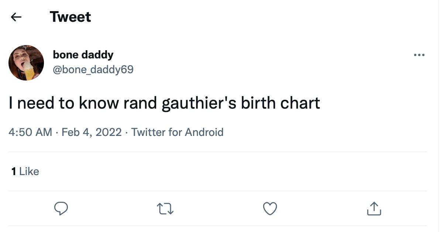The width and height of the screenshot is (443, 232).
Task: View who liked by clicking 1 Like
Action: click(24, 171)
